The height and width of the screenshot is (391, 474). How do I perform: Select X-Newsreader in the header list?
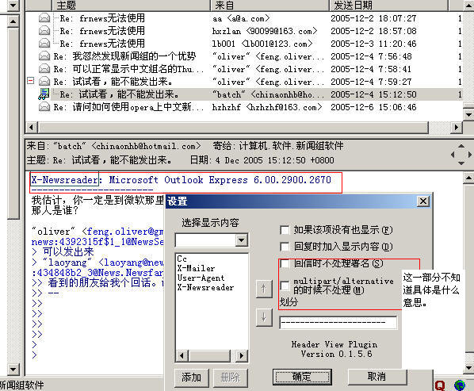tap(205, 287)
